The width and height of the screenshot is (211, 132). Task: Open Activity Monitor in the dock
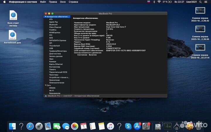coord(168,126)
